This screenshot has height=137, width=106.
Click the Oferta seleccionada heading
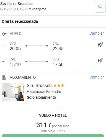[x=20, y=21]
